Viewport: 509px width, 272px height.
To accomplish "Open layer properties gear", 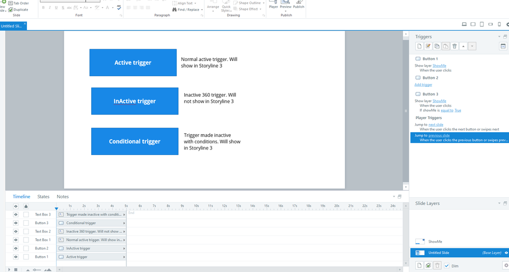I will tap(506, 265).
